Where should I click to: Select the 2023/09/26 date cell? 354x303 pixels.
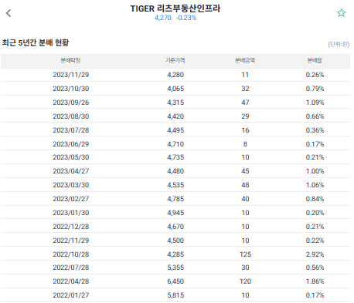tap(71, 103)
